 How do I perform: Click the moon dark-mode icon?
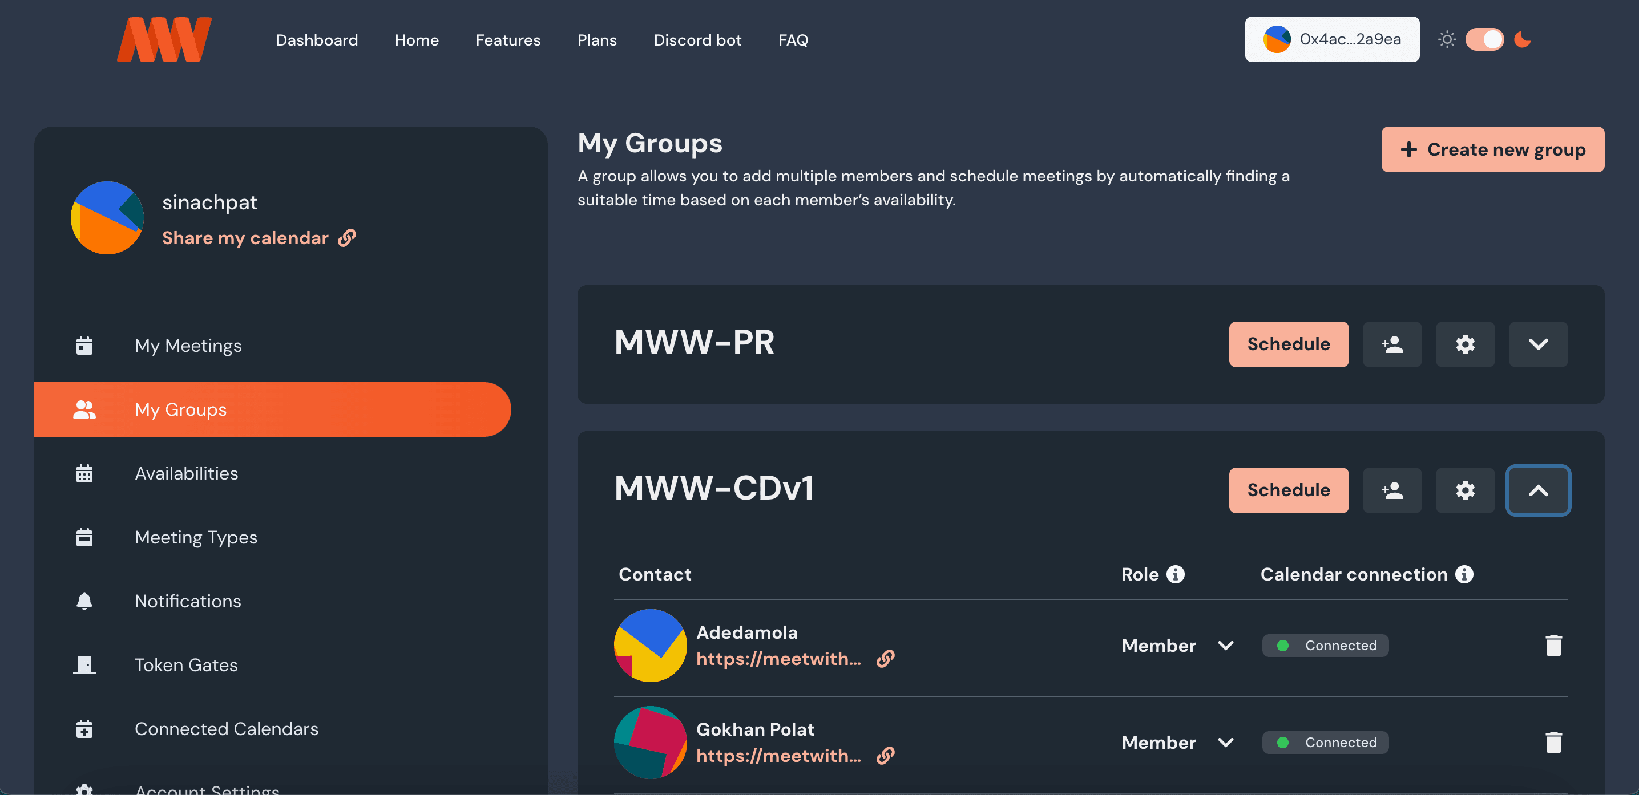pos(1523,39)
